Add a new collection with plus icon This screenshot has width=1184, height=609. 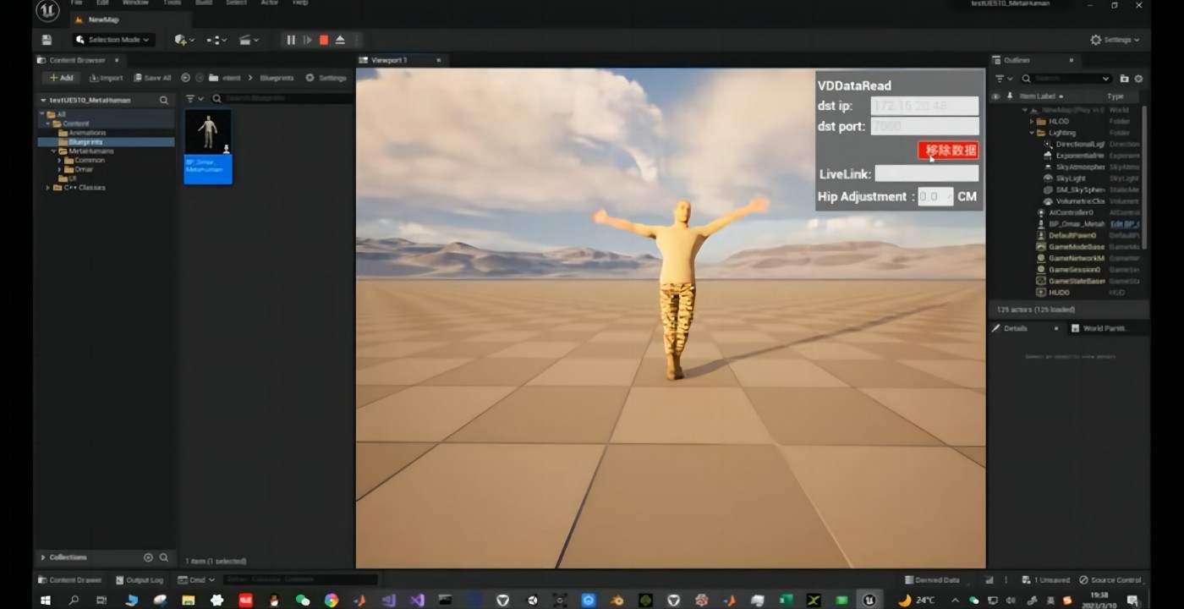pyautogui.click(x=148, y=557)
